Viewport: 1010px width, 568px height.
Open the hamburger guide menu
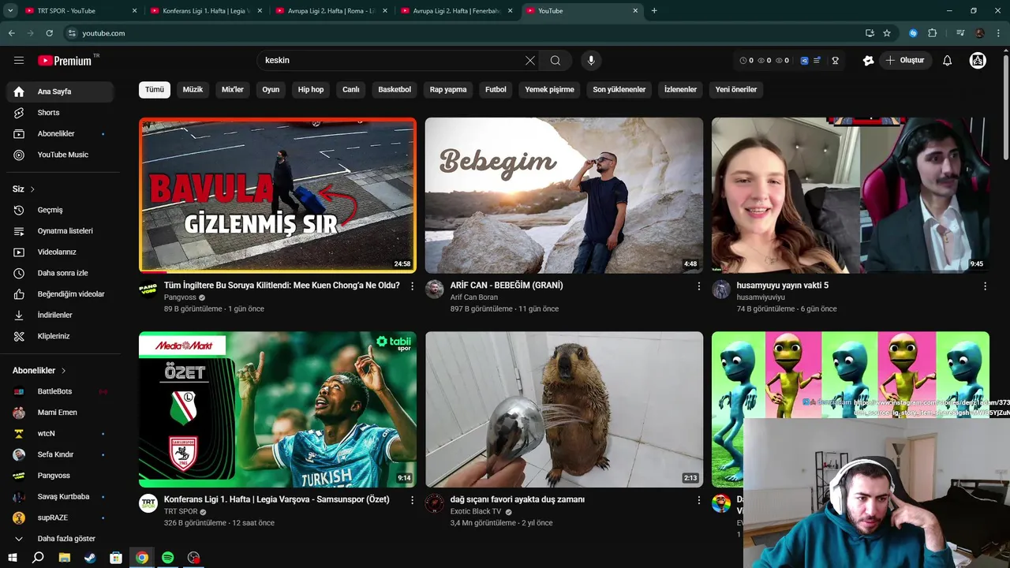point(19,60)
